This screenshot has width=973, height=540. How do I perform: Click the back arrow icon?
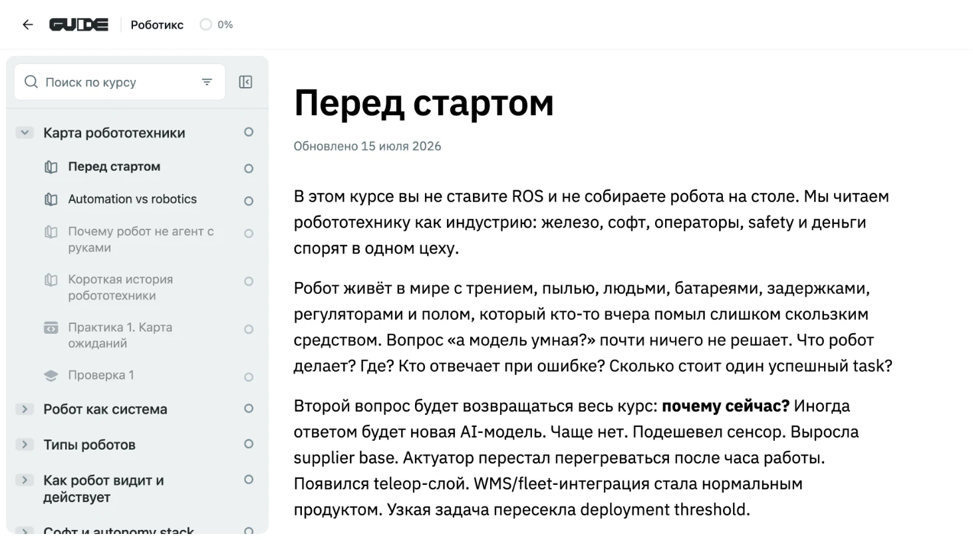[27, 25]
